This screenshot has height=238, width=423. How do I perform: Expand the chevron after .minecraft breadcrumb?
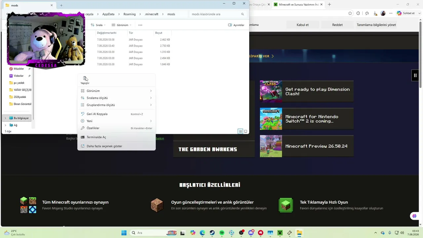point(163,14)
